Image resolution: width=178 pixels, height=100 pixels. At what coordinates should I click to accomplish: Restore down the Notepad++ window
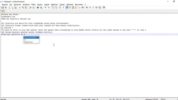[174, 1]
